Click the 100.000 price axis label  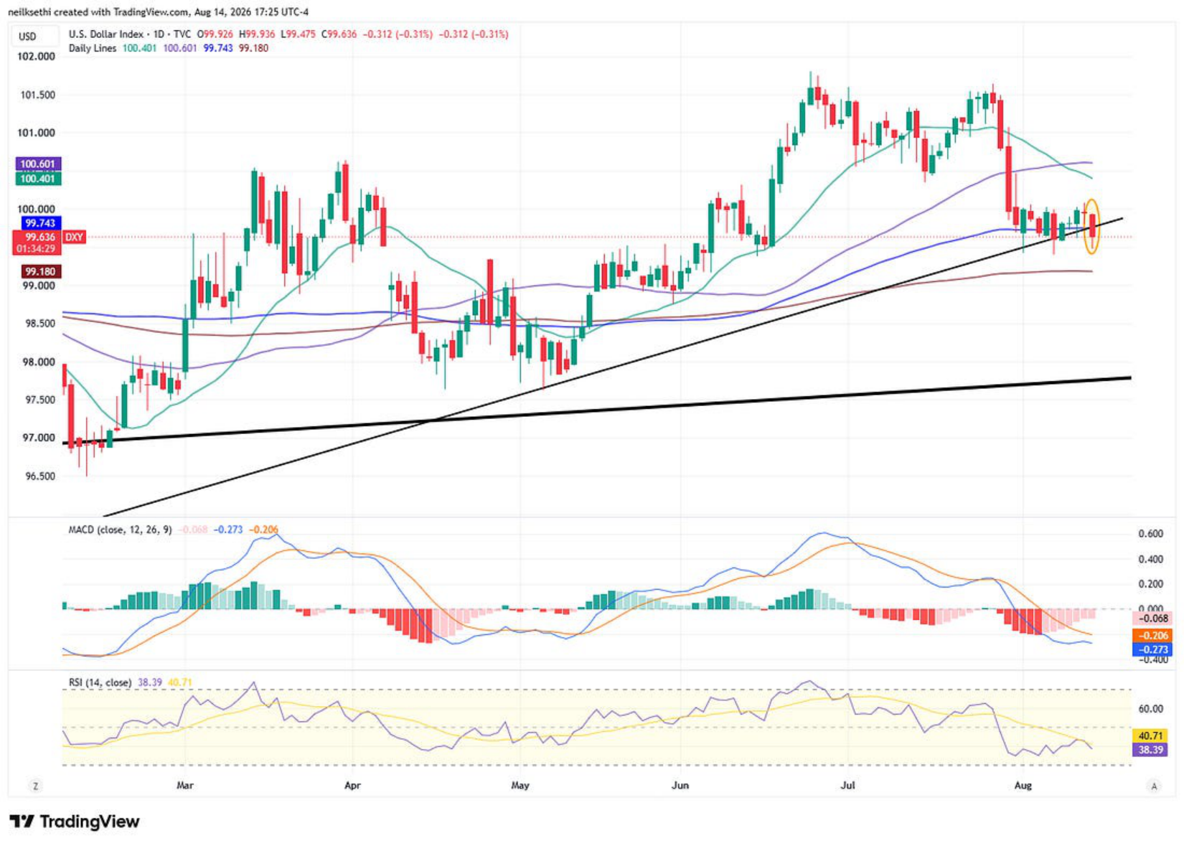[x=37, y=210]
